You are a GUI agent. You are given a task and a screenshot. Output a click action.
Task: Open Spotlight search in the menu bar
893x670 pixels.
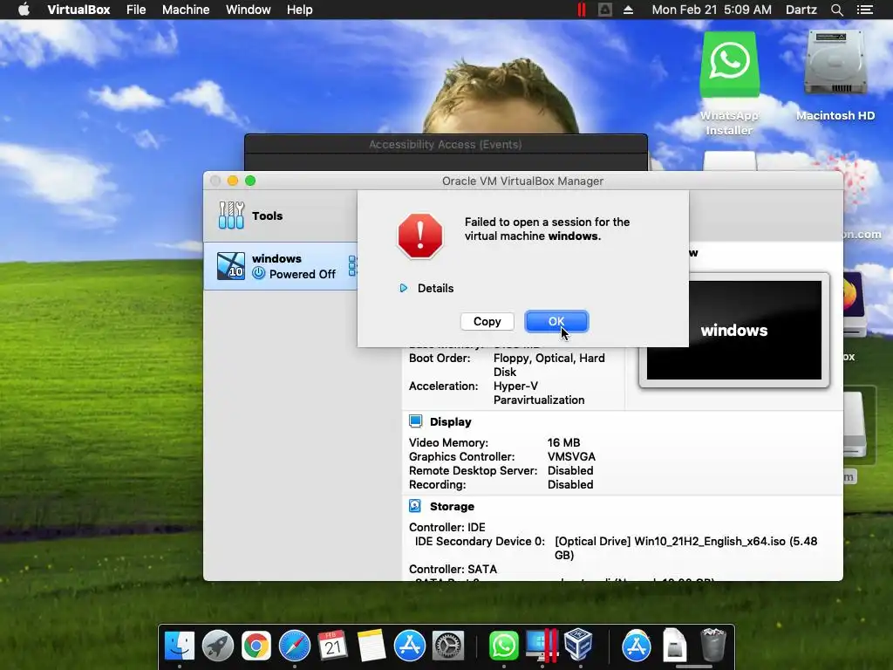tap(836, 10)
